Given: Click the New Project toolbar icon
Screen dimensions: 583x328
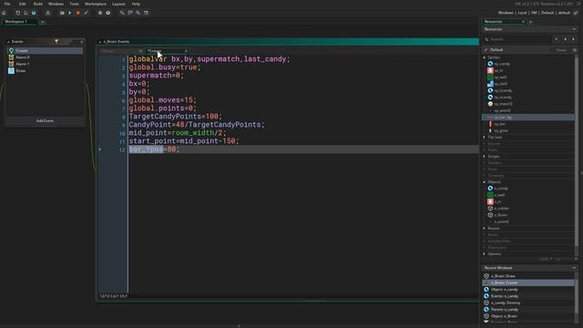Looking at the screenshot, I should (17, 13).
